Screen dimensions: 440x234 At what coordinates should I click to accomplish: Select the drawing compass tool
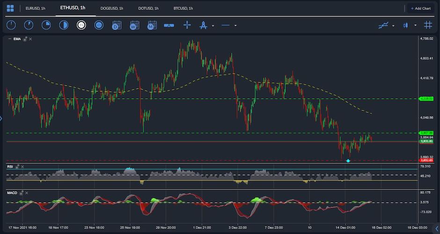[x=203, y=25]
